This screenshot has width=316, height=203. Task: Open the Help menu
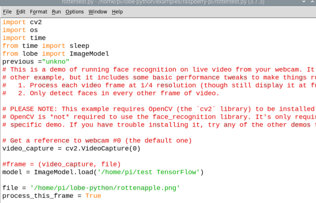click(x=117, y=12)
